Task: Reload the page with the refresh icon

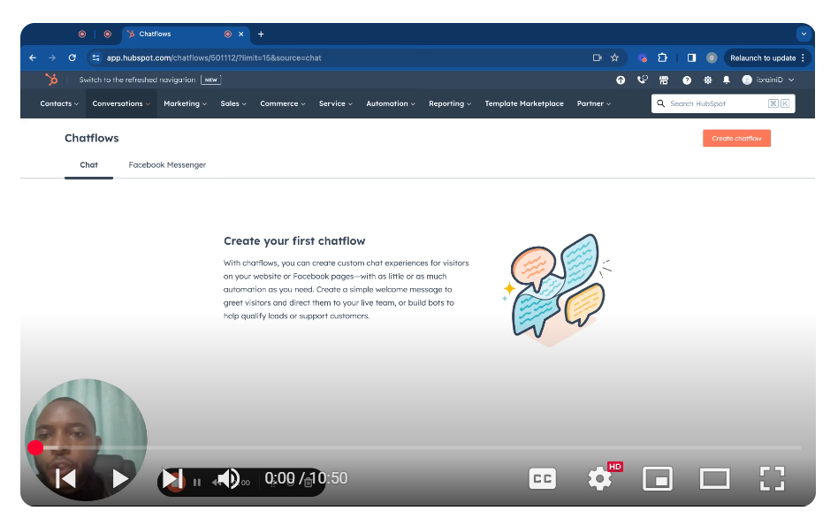Action: click(x=72, y=57)
